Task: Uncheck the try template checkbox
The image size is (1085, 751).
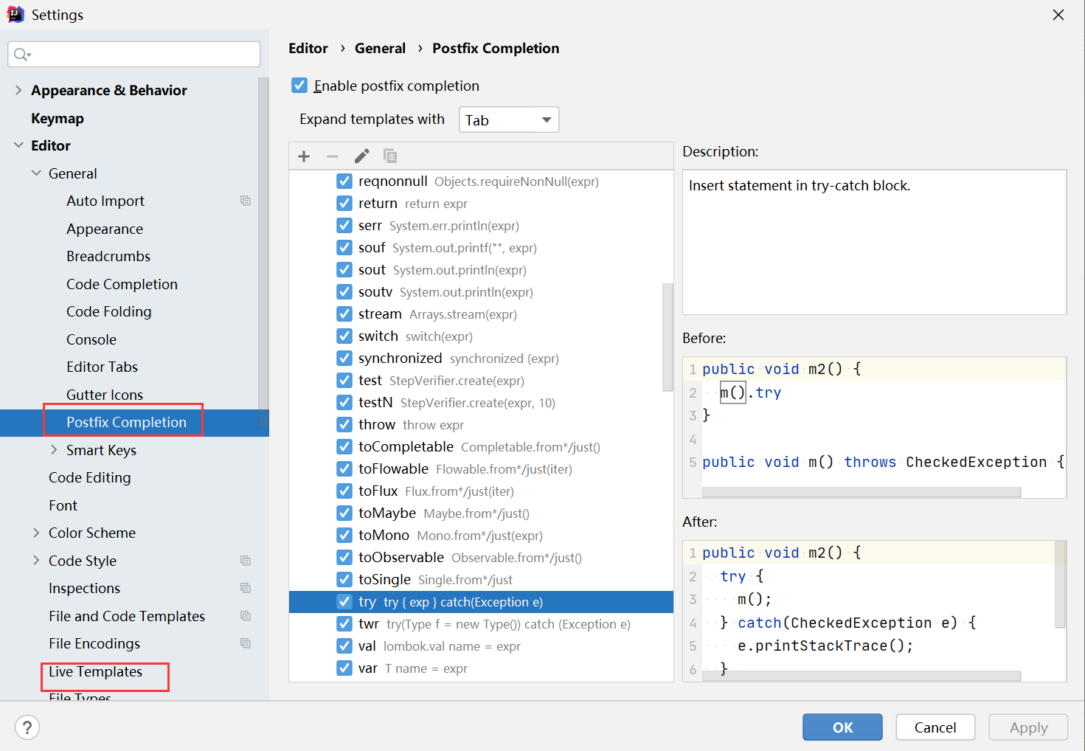Action: pyautogui.click(x=344, y=602)
